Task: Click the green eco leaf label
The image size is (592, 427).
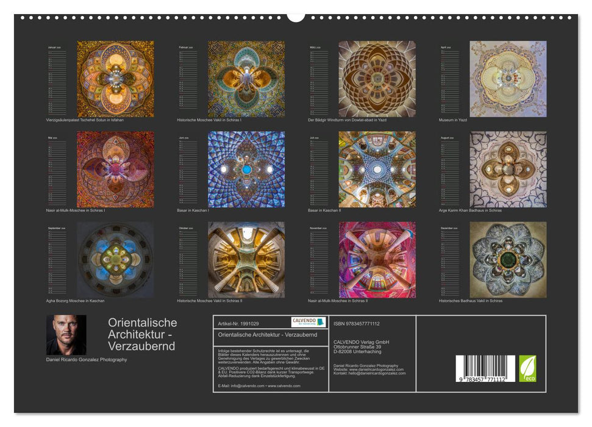Action: click(x=528, y=368)
